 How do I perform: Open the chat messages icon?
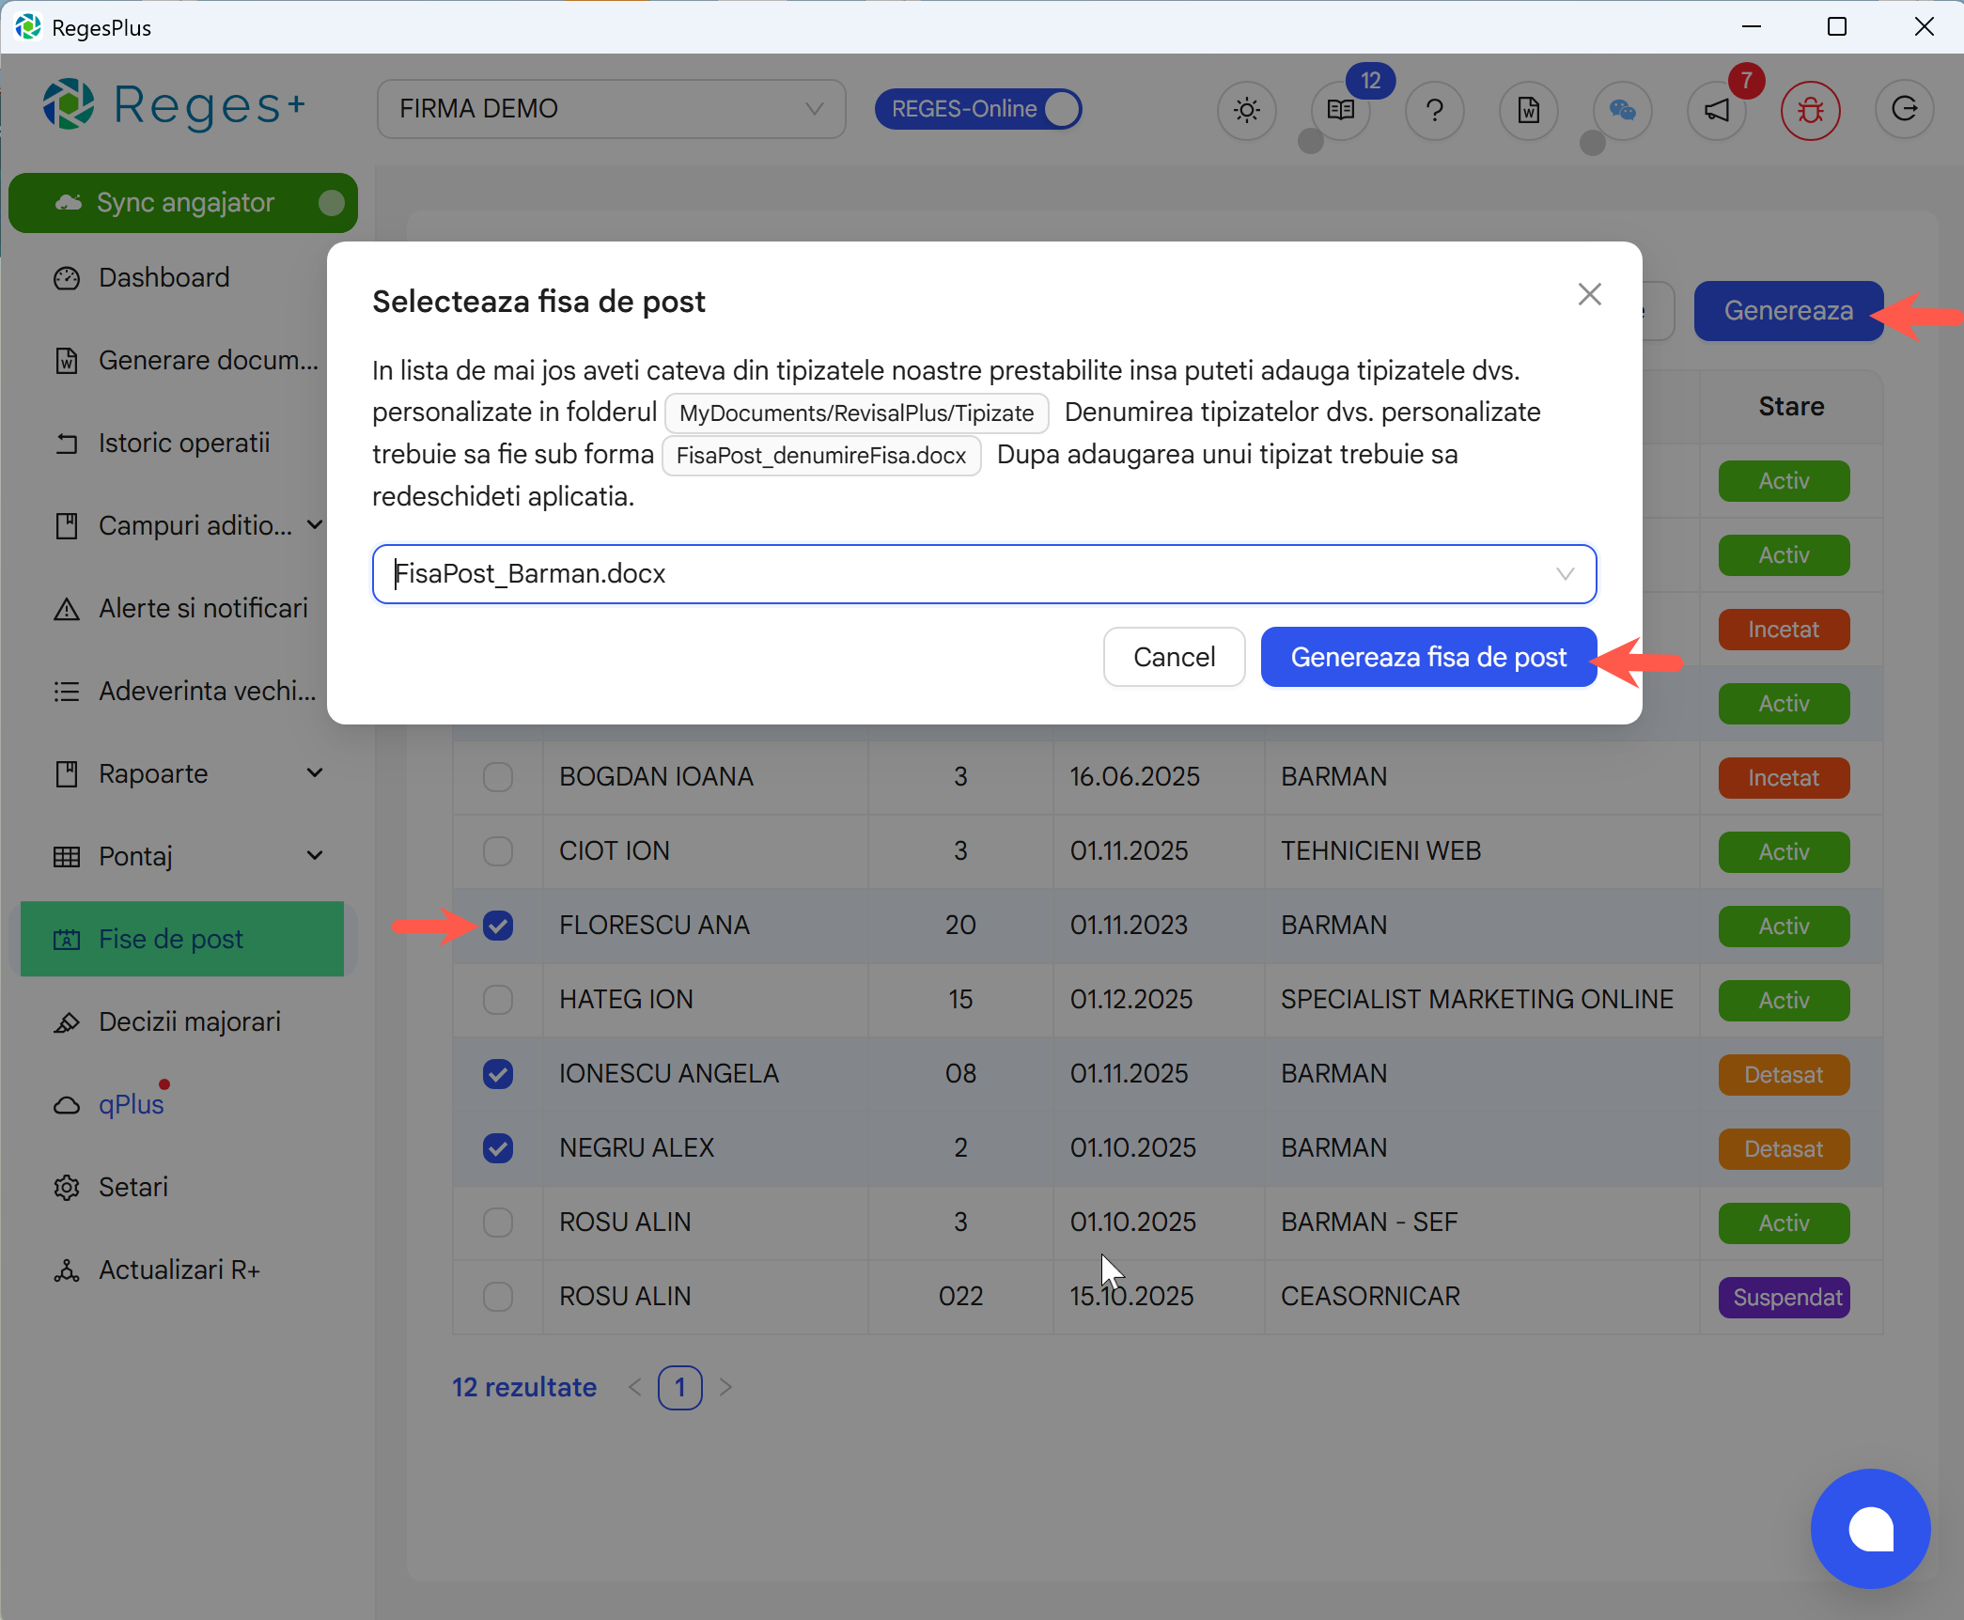[x=1623, y=110]
